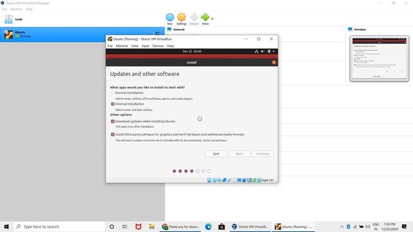This screenshot has width=413, height=232.
Task: Open McAfee from the taskbar
Action: (138, 226)
